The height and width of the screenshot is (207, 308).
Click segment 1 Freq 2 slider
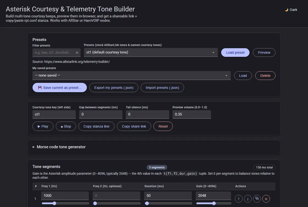pos(117,203)
